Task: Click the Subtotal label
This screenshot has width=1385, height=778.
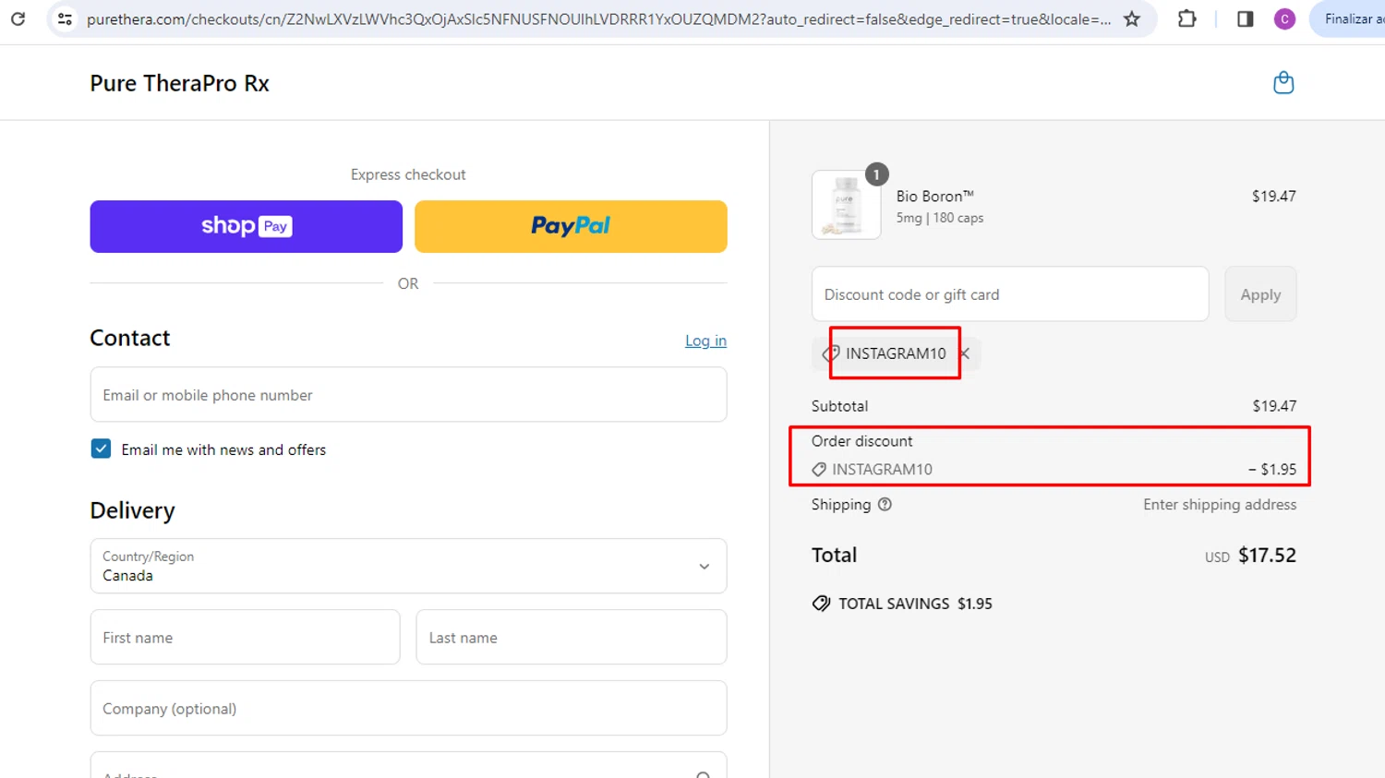Action: [x=839, y=406]
